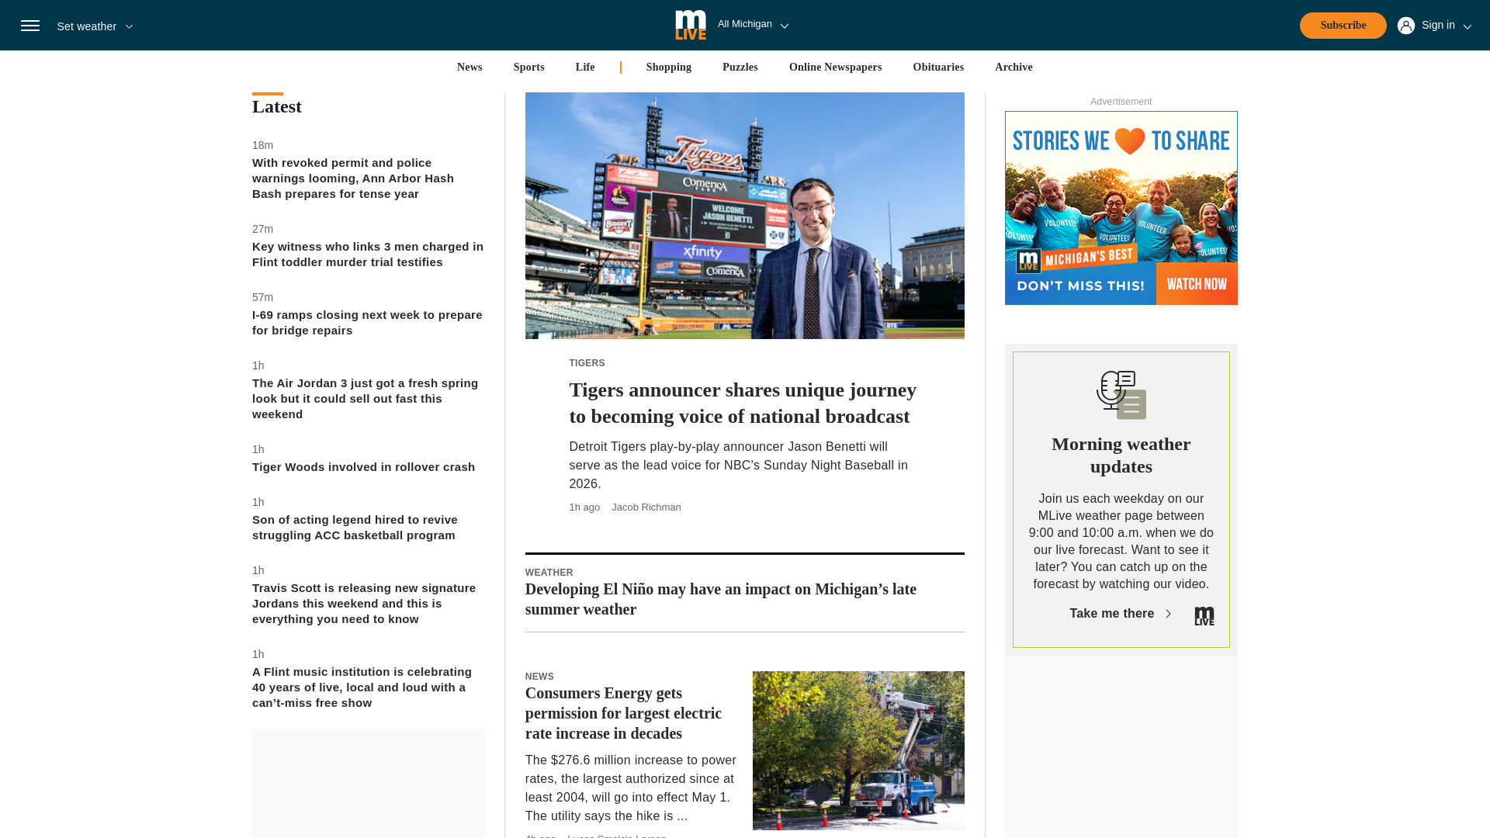Click Take me there link
Screen dimensions: 1490x838
coord(1120,614)
